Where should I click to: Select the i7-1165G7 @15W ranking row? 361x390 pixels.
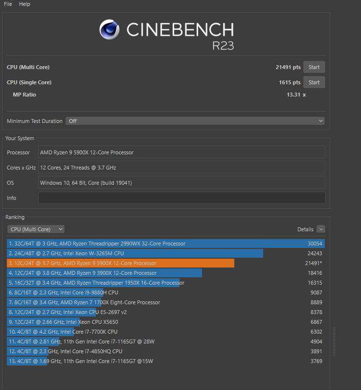[x=166, y=361]
